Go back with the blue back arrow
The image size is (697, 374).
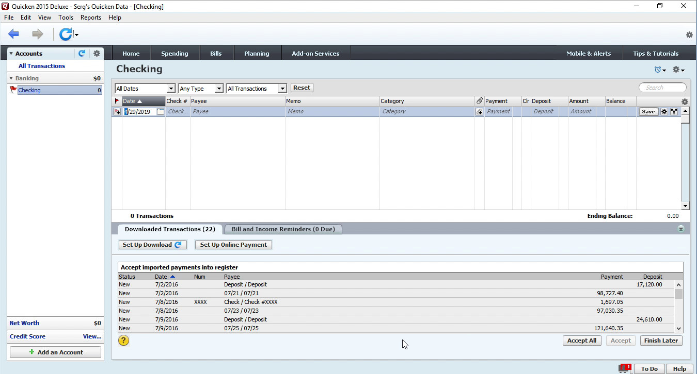13,35
